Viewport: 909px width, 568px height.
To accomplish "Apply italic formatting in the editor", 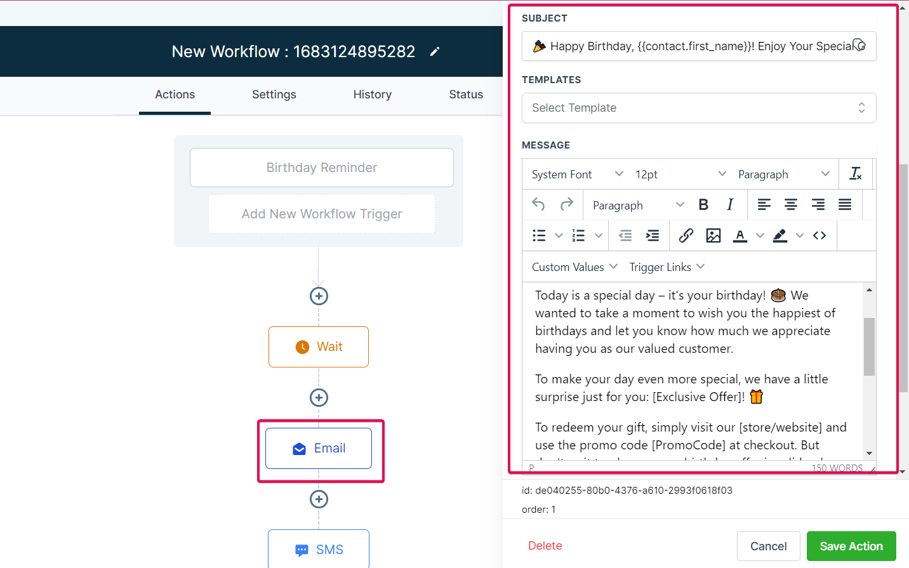I will tap(729, 204).
